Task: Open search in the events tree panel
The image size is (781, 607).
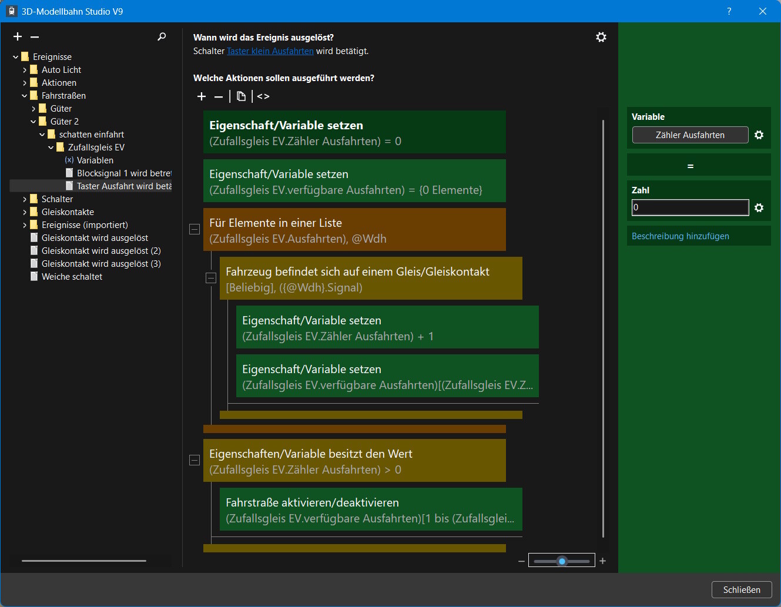Action: [162, 37]
